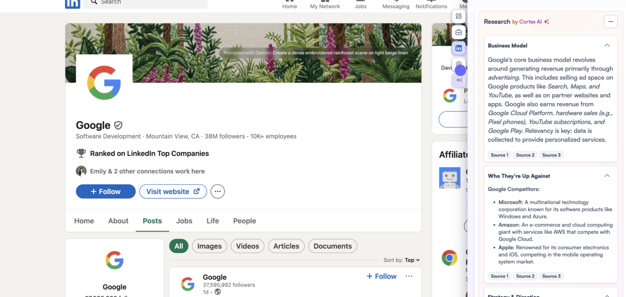This screenshot has width=626, height=297.
Task: Open Cortex settings gear icon
Action: pyautogui.click(x=458, y=64)
